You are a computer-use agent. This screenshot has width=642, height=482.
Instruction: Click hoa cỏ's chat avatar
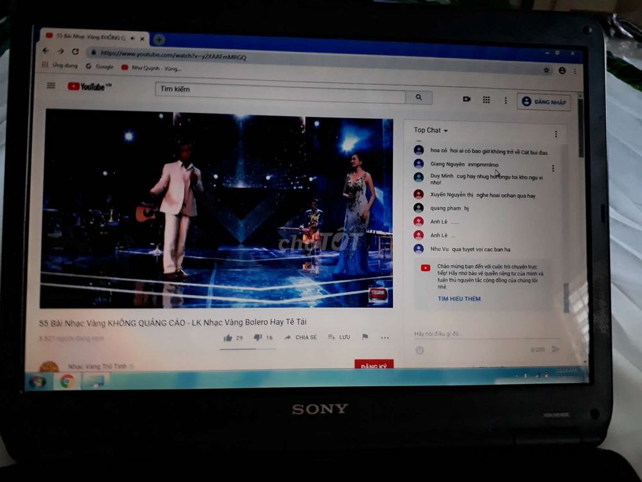[419, 150]
